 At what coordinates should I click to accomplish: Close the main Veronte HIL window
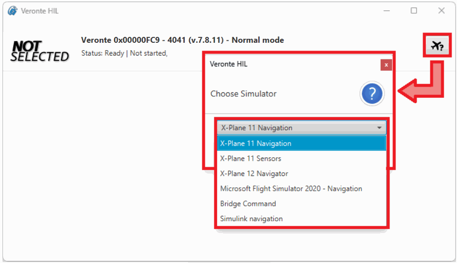[441, 11]
